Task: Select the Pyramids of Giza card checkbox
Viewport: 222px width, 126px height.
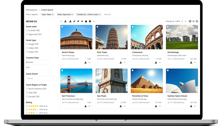Action: pyautogui.click(x=132, y=70)
